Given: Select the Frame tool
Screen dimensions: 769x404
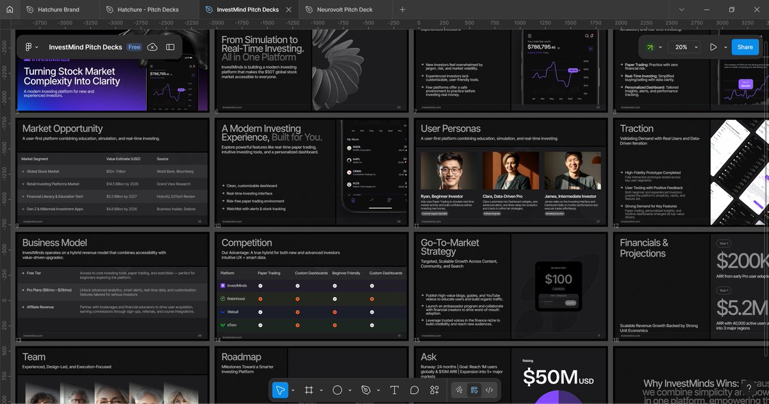Looking at the screenshot, I should coord(308,389).
